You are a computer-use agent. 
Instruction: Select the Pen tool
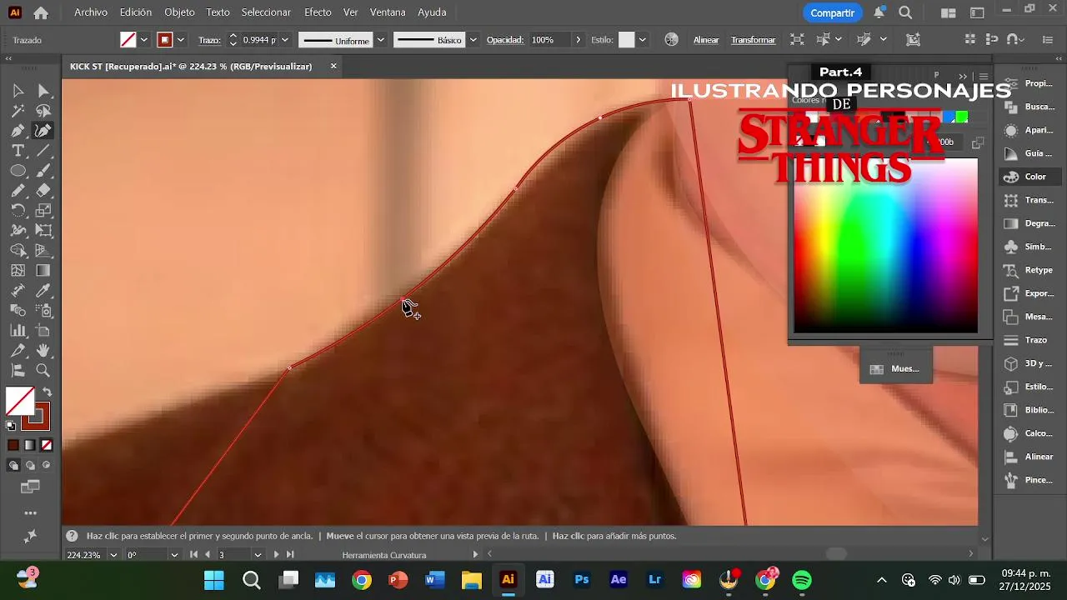[x=18, y=131]
